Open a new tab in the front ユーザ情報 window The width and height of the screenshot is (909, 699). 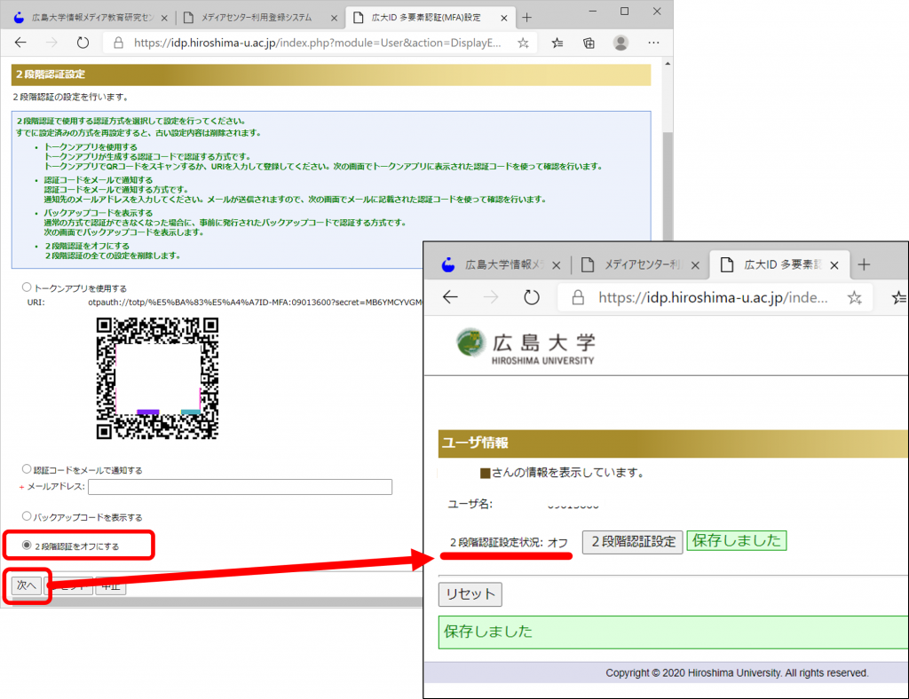864,264
